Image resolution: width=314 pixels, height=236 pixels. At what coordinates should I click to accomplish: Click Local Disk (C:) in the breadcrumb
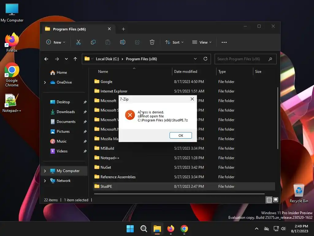tap(107, 59)
